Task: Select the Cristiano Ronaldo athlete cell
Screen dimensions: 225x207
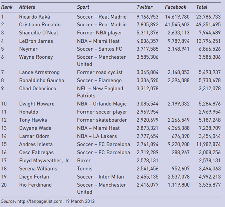Action: click(x=39, y=25)
